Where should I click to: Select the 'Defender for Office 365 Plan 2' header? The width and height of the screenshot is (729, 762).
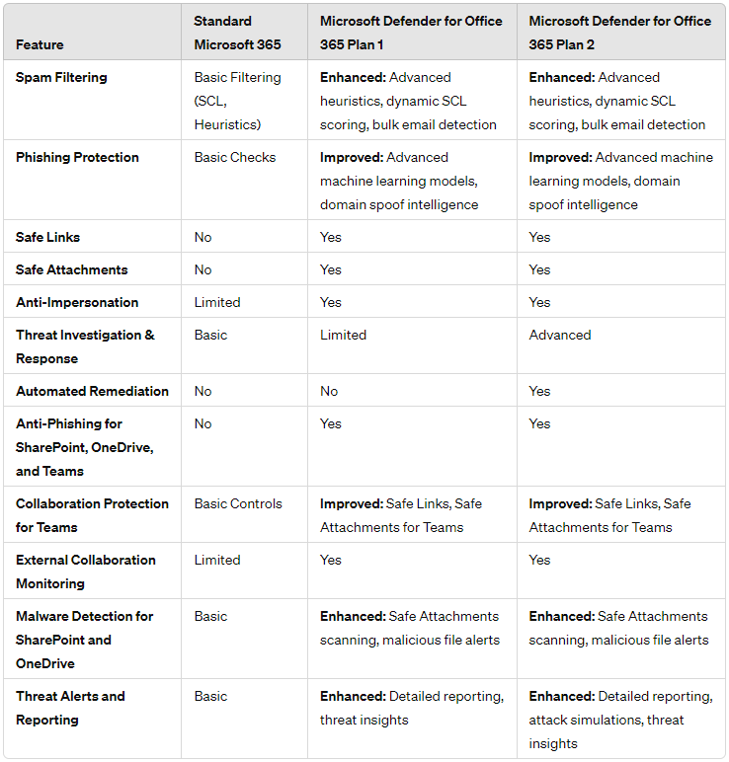(x=619, y=33)
